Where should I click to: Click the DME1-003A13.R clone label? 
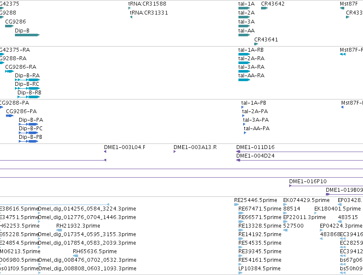195,147
